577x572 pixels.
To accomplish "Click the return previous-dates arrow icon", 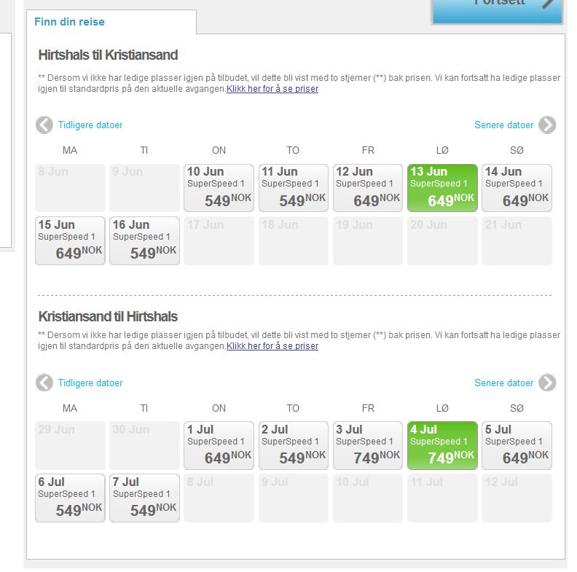I will (x=44, y=383).
